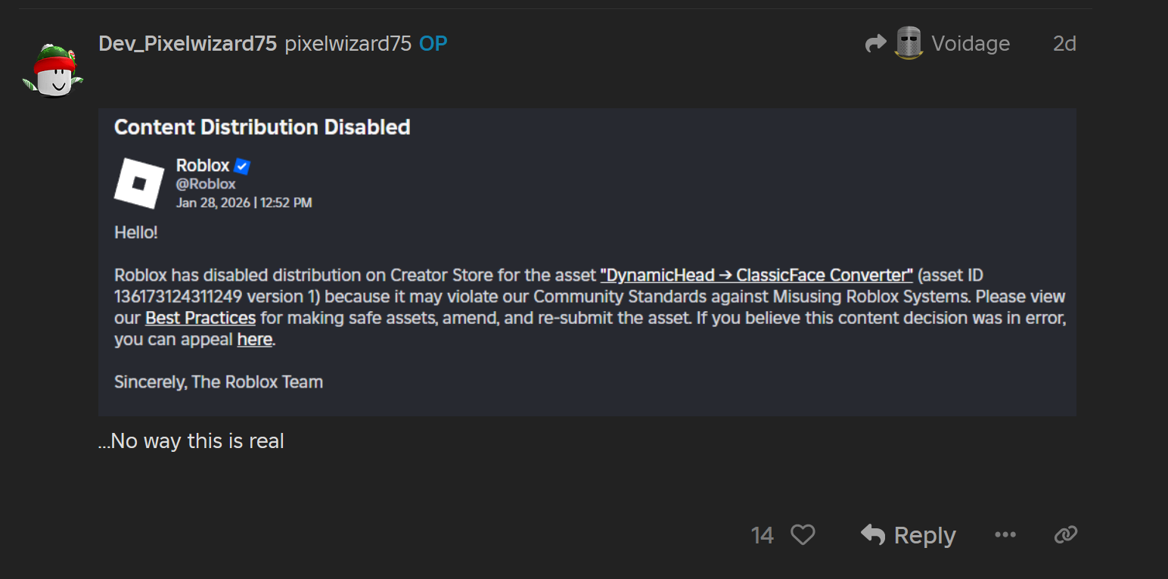The height and width of the screenshot is (579, 1168).
Task: Click the Roblox logo in embedded message
Action: (138, 183)
